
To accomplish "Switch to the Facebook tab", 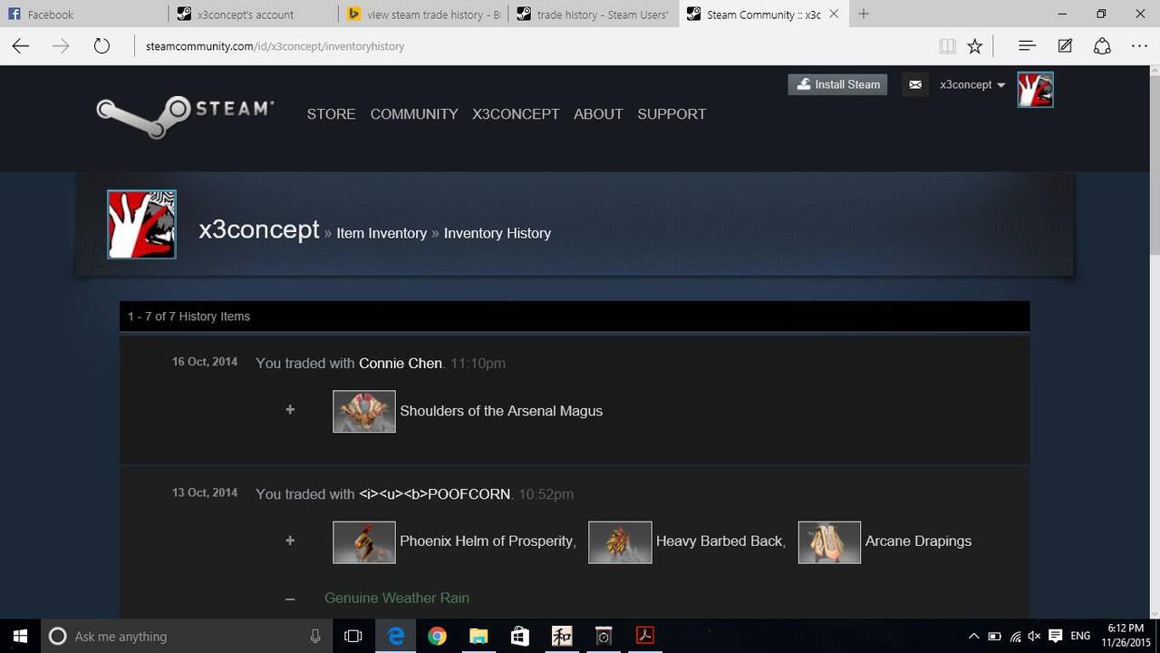I will coord(83,15).
